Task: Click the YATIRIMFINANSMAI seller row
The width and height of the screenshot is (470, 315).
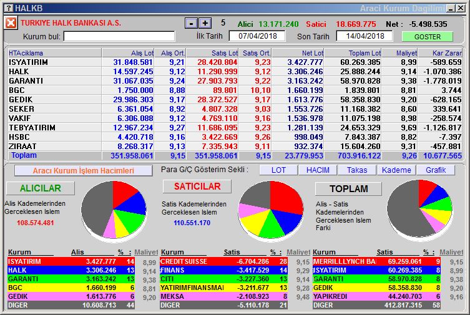Action: [223, 288]
